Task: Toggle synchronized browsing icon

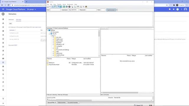Action: click(83, 7)
